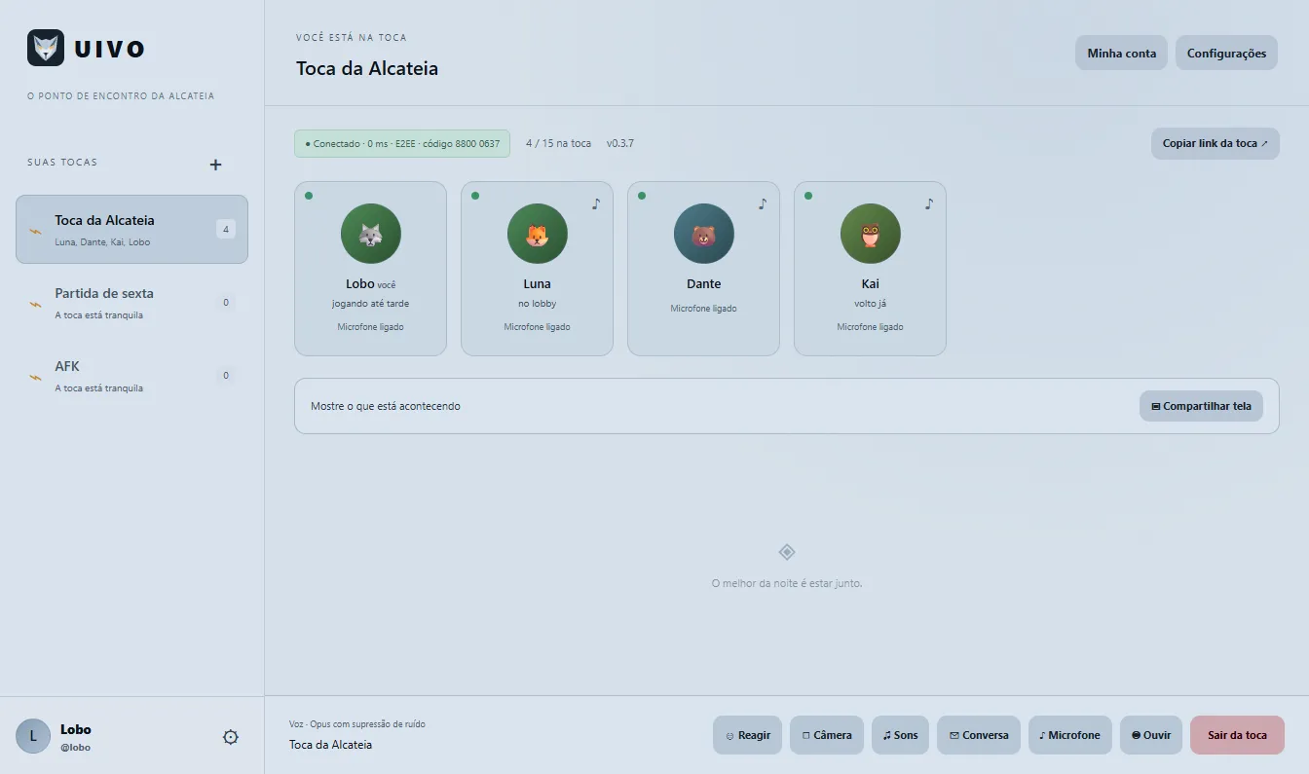Open the Conversa chat panel
The width and height of the screenshot is (1309, 774).
pyautogui.click(x=979, y=735)
